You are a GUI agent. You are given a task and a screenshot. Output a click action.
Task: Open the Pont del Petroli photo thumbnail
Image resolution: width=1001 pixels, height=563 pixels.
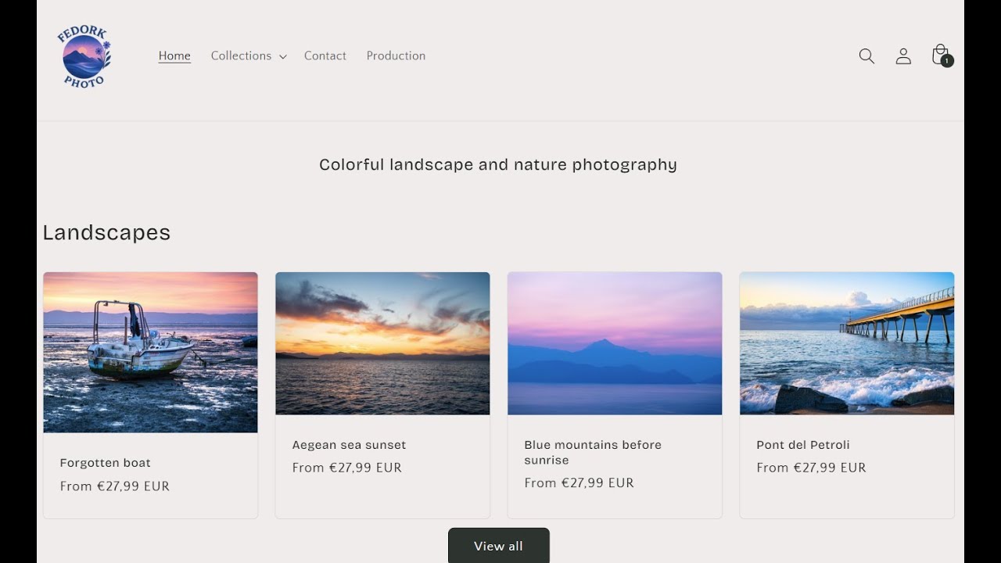(x=847, y=343)
